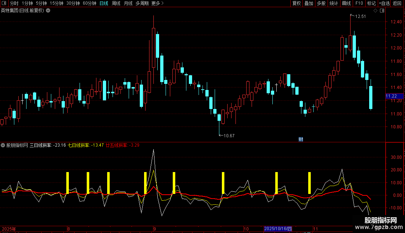Image resolution: width=405 pixels, height=233 pixels.
Task: Open the indicator settings circle icon
Action: 3,145
